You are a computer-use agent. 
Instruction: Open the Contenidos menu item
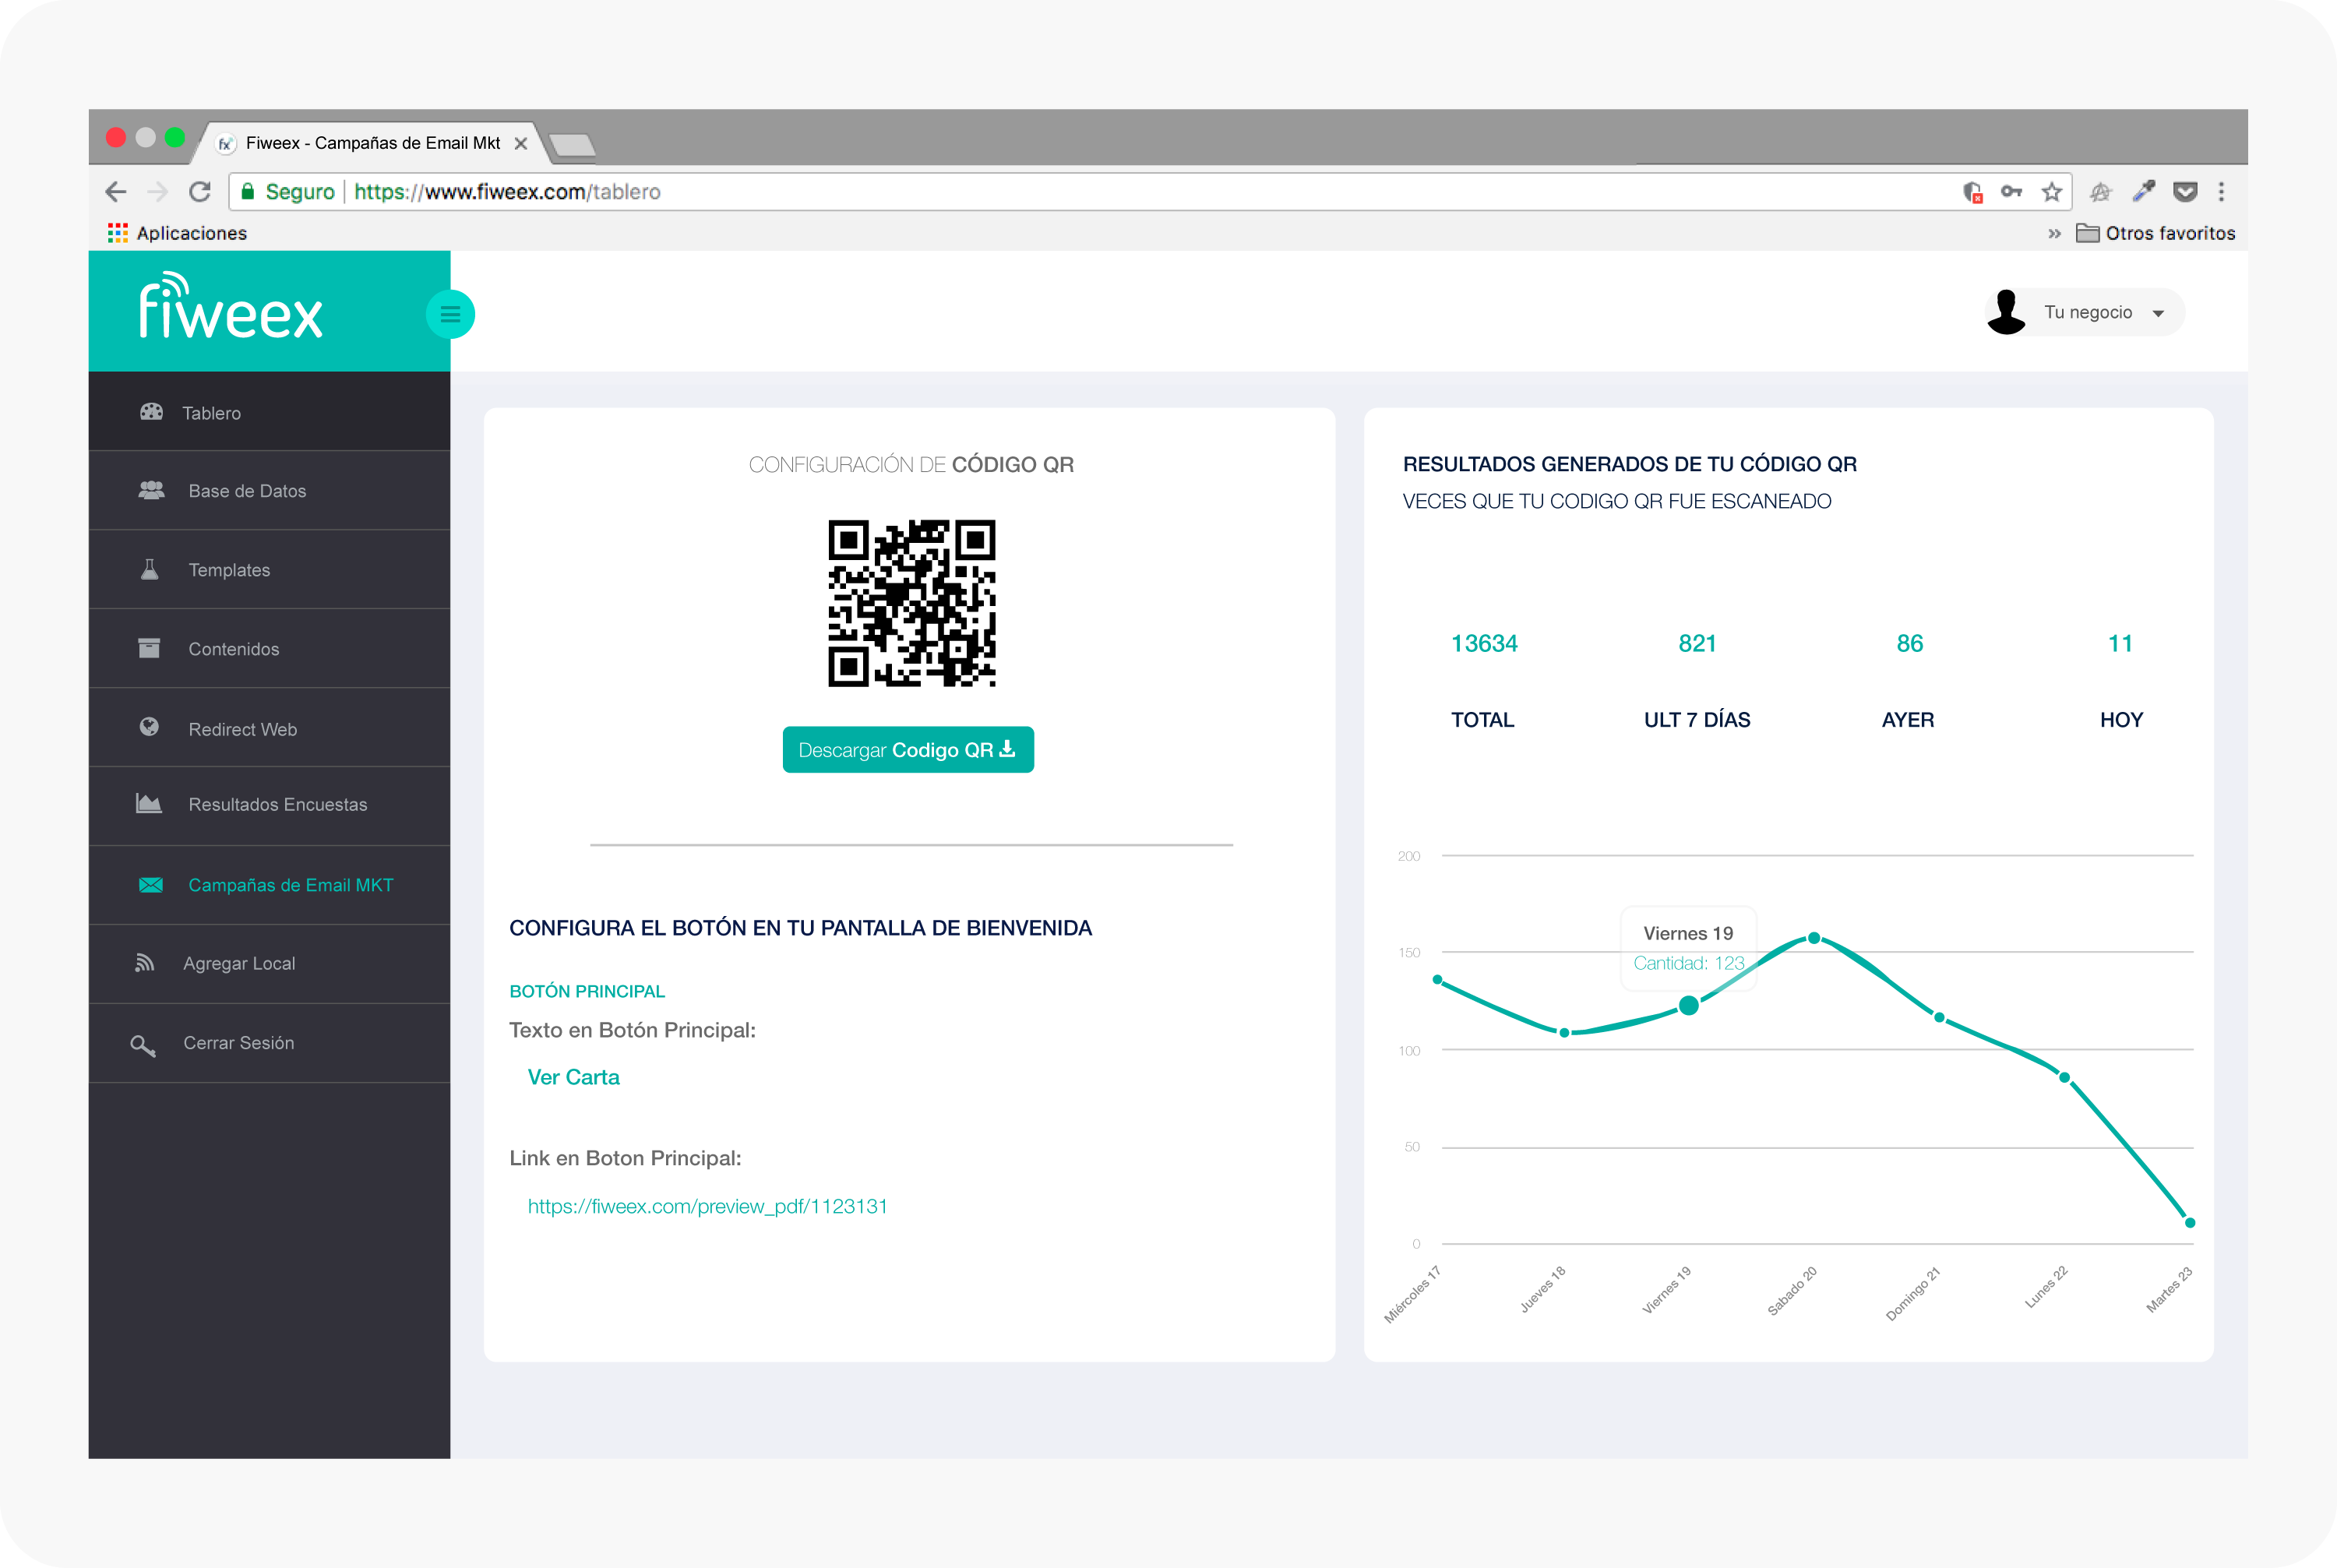pos(269,649)
